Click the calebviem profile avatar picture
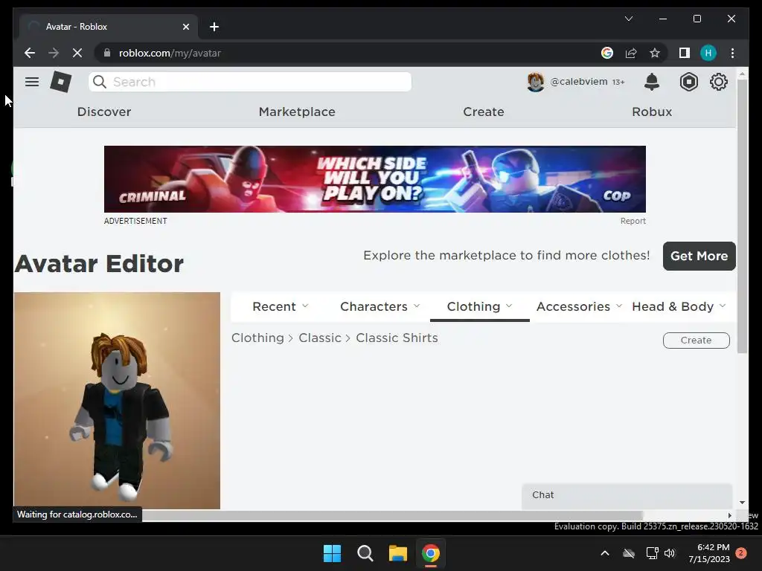The height and width of the screenshot is (571, 762). click(x=536, y=82)
